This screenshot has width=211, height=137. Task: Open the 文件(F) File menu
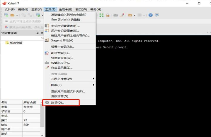10,10
